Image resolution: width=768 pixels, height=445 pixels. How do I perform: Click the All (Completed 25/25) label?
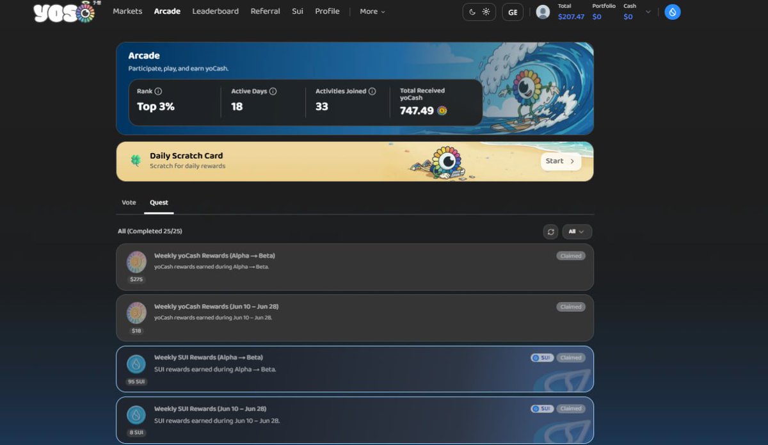pyautogui.click(x=150, y=231)
